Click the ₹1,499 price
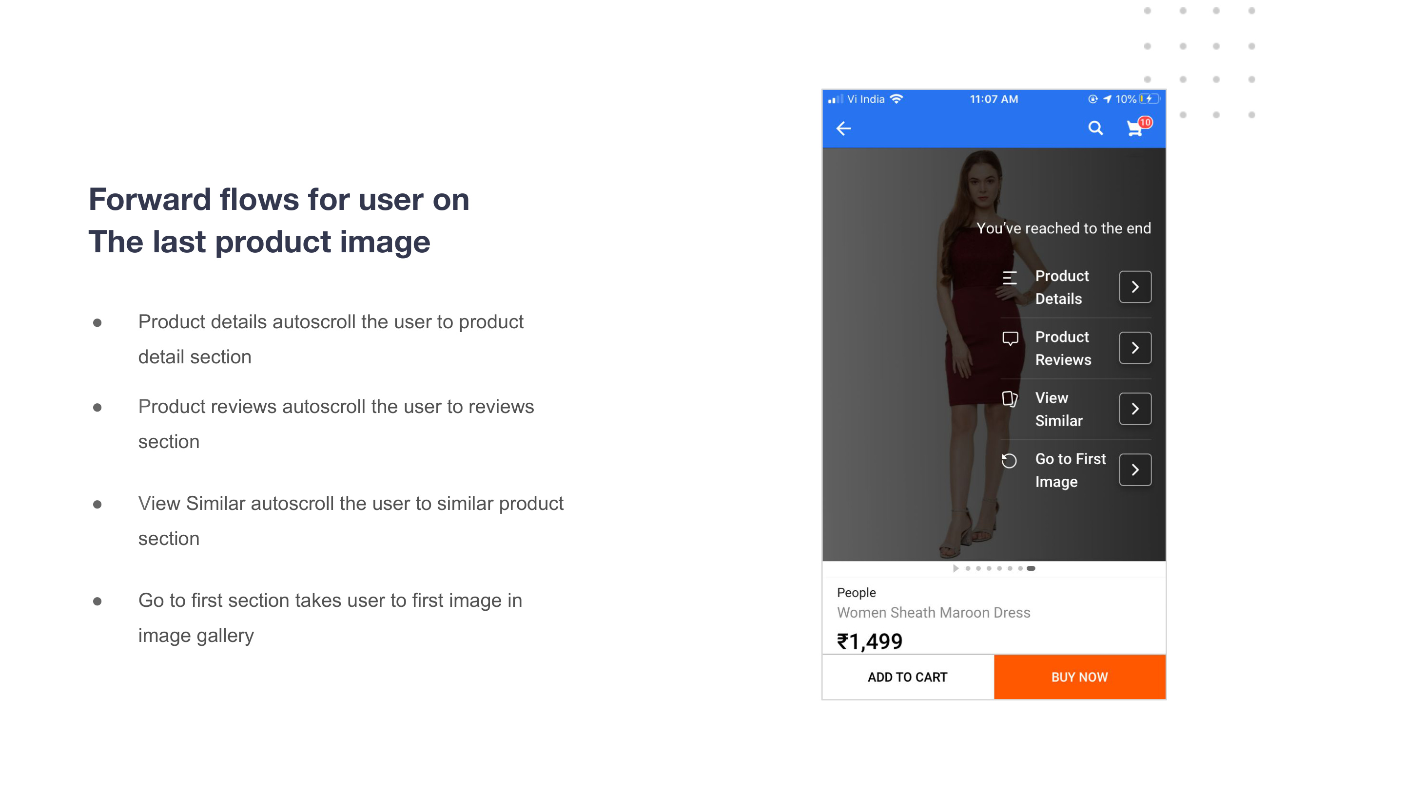1404x789 pixels. (870, 641)
